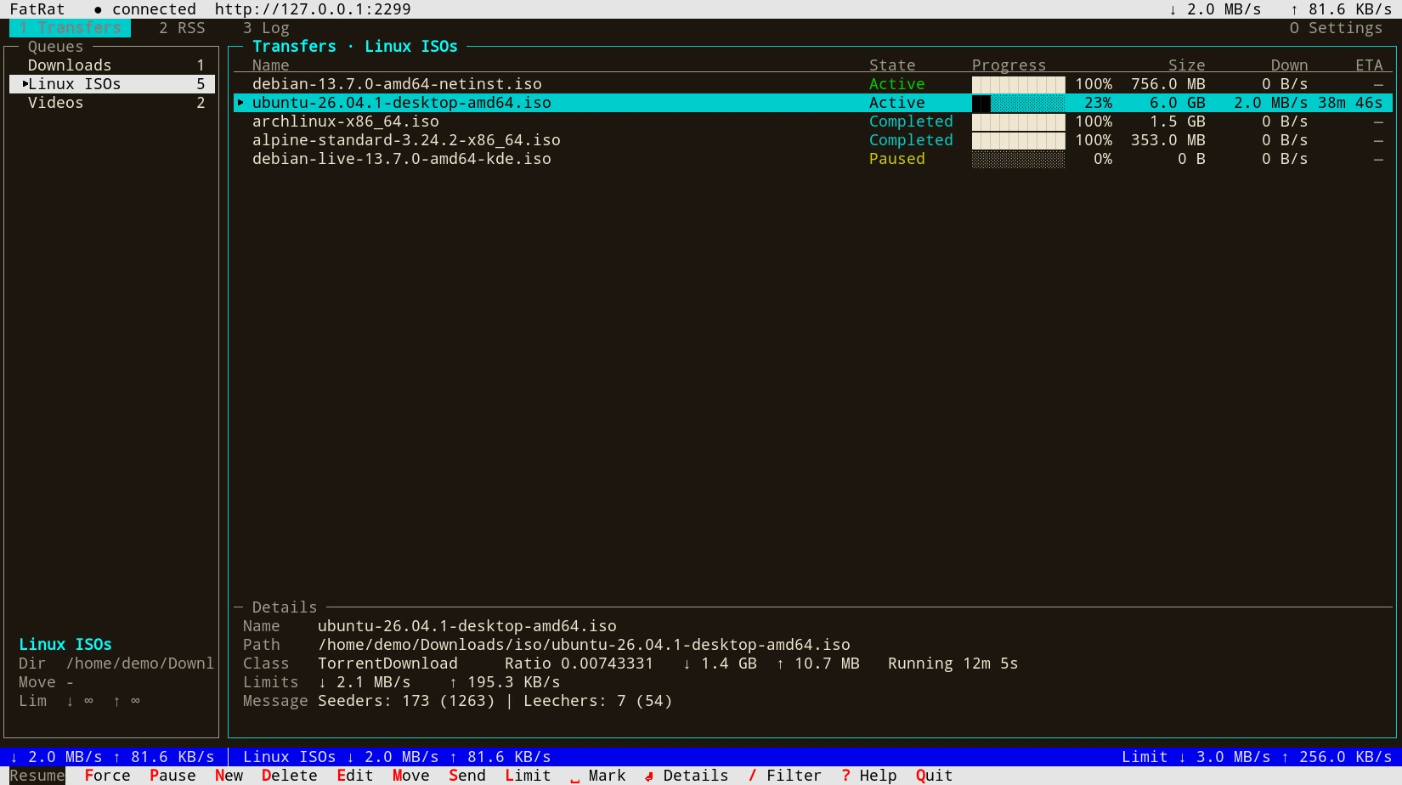Open the RSS tab
The image size is (1402, 785).
182,28
